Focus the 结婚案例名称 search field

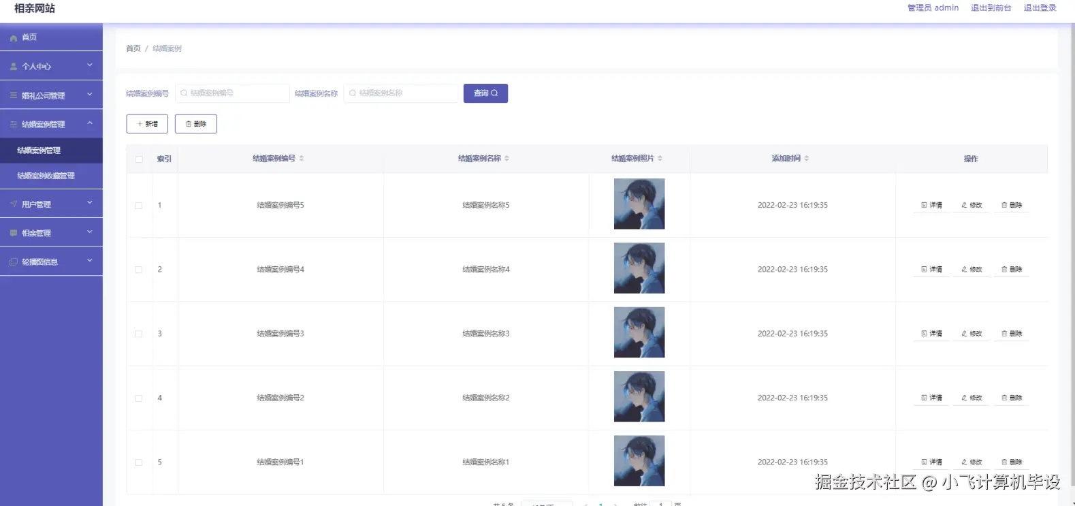click(401, 93)
